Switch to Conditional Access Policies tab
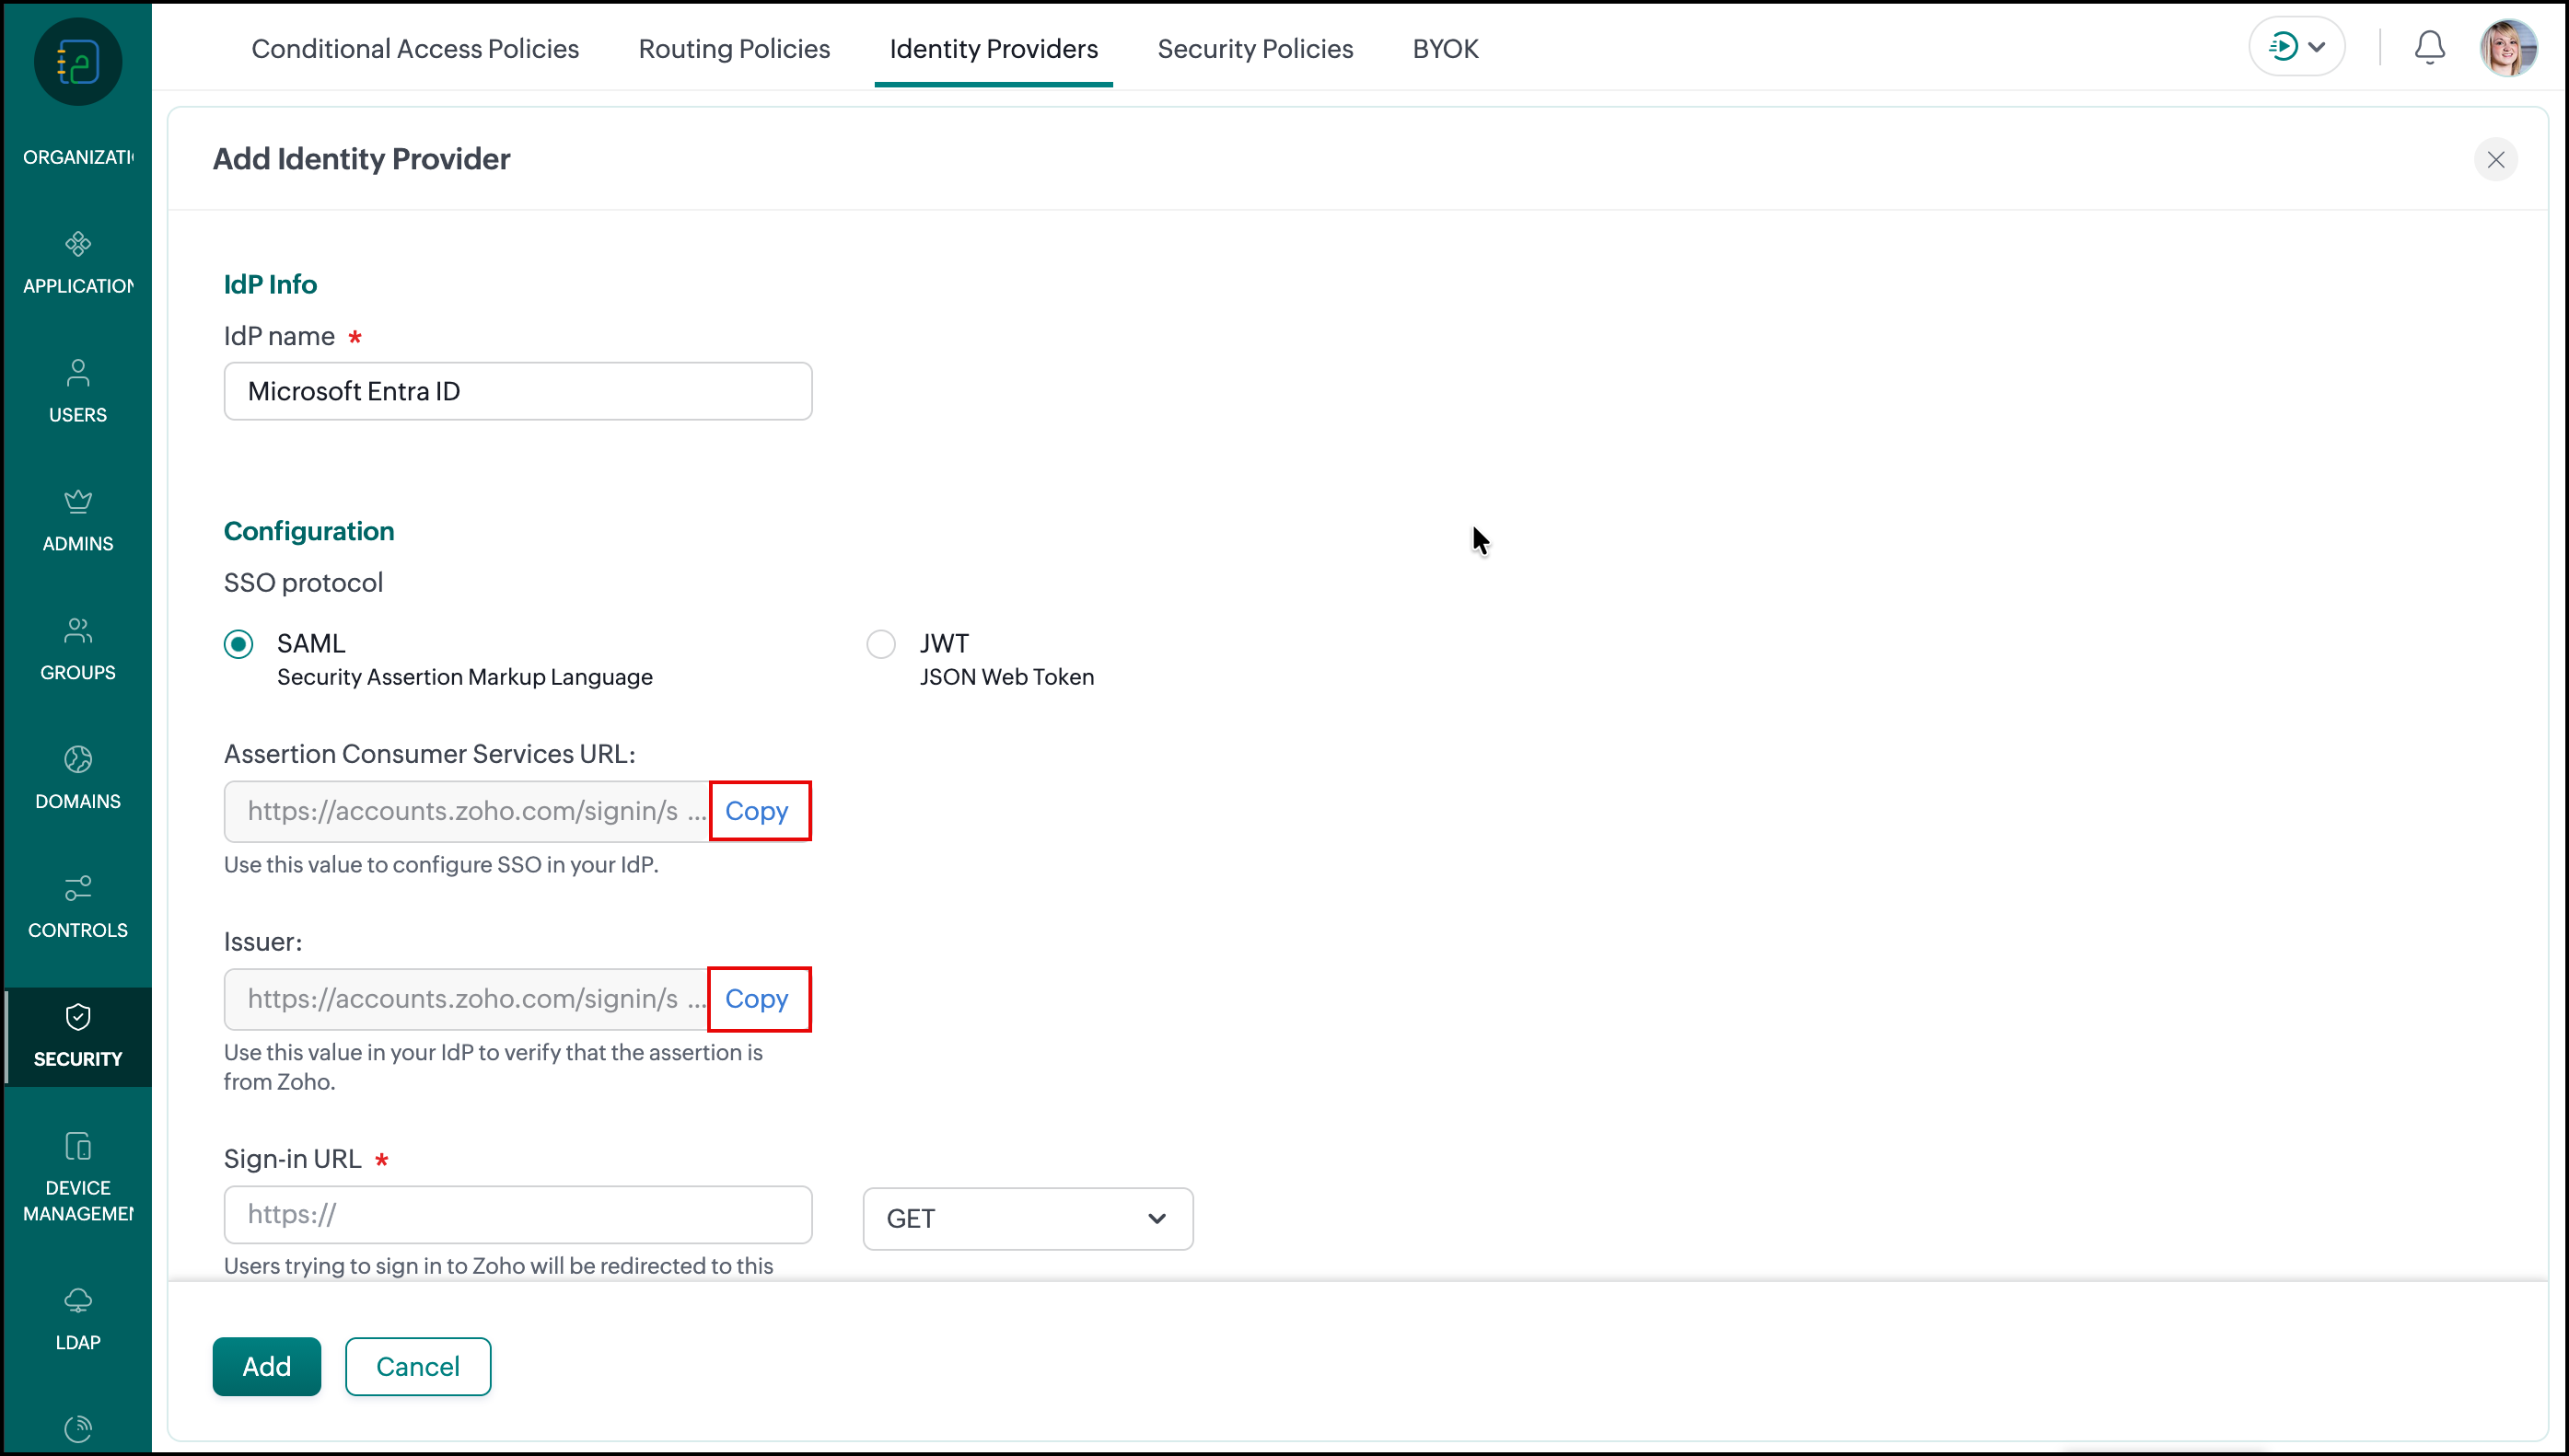The width and height of the screenshot is (2569, 1456). [414, 48]
